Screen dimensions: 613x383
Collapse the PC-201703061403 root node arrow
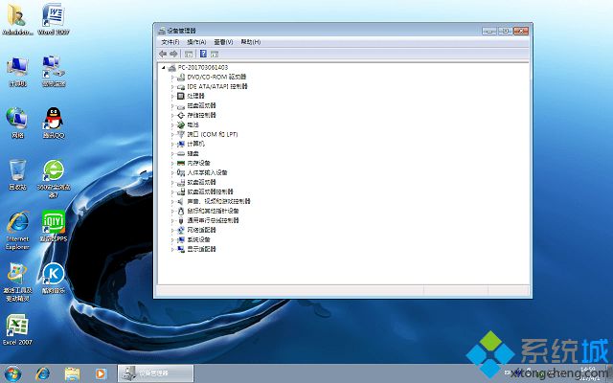click(x=164, y=68)
